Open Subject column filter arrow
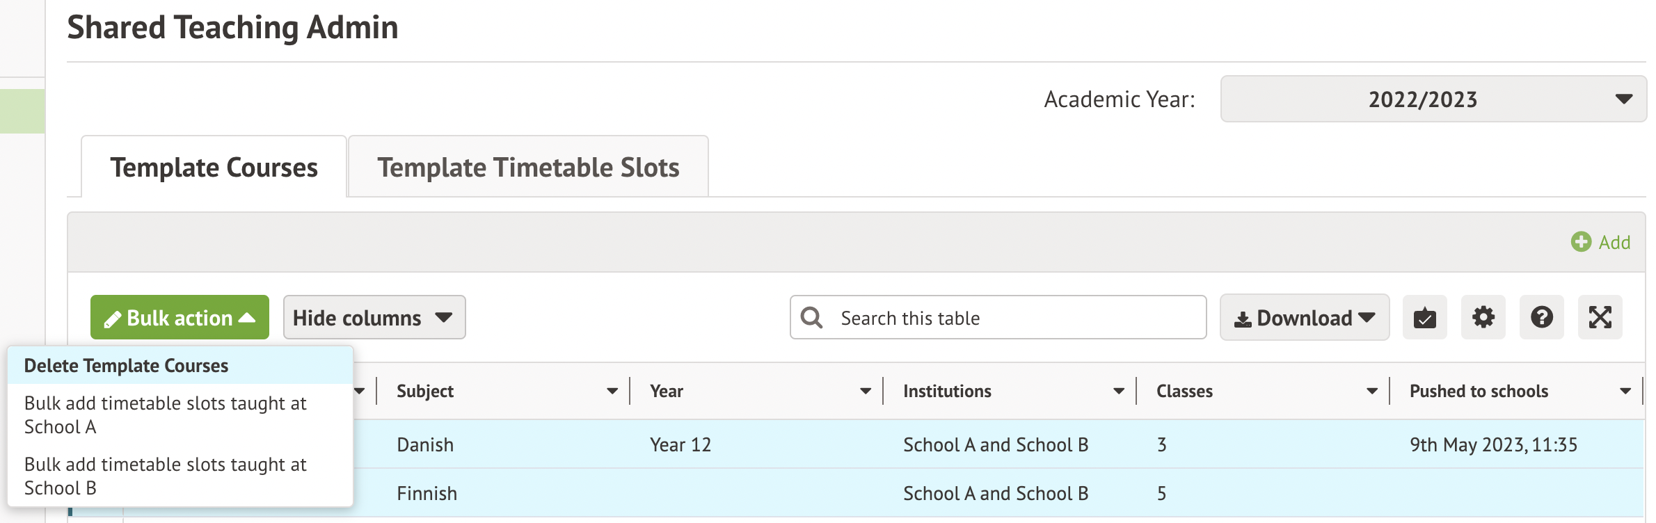The image size is (1656, 523). tap(612, 392)
